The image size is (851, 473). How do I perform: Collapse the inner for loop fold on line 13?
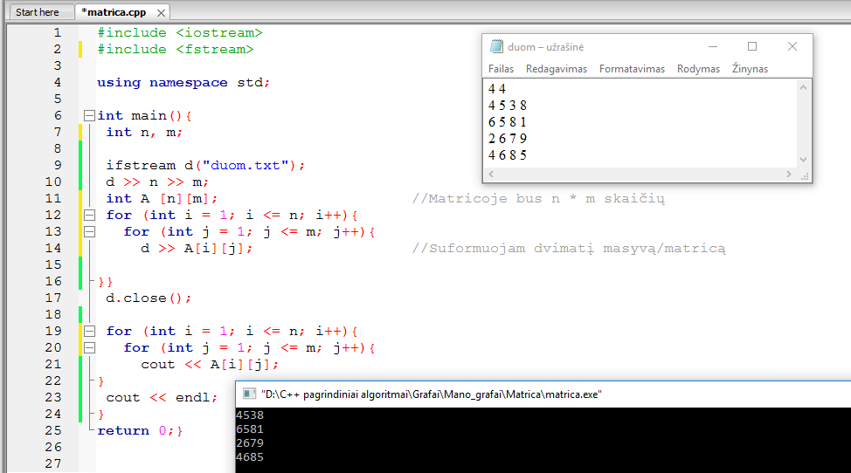(x=89, y=231)
